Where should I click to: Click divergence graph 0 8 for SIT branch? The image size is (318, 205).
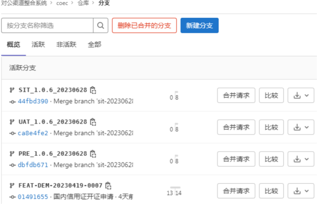pyautogui.click(x=174, y=96)
